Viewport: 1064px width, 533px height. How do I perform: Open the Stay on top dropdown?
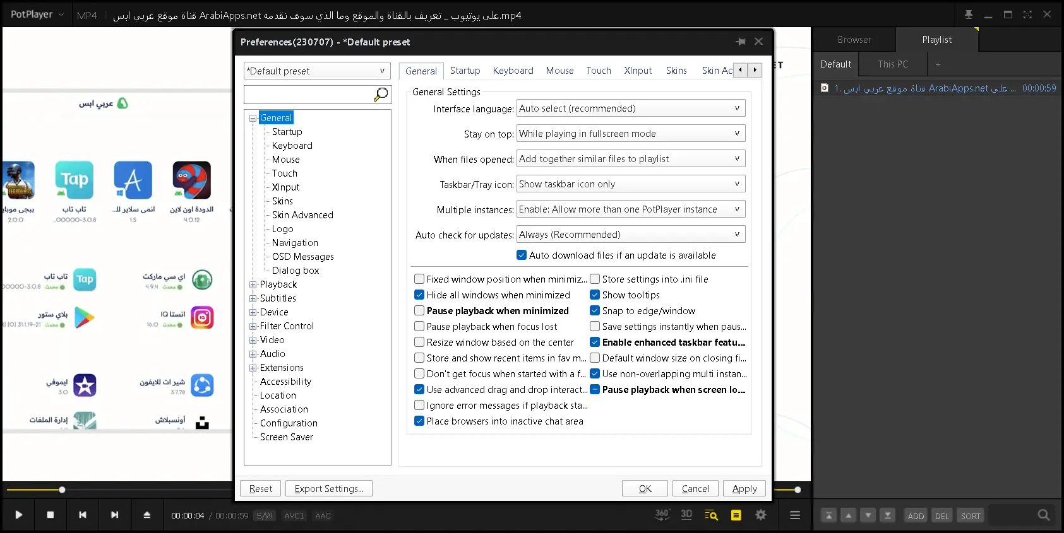click(630, 134)
